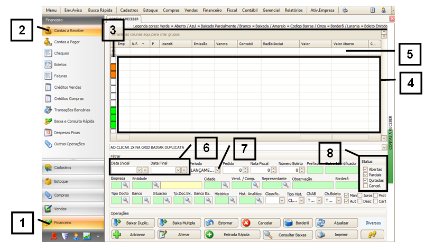The height and width of the screenshot is (251, 425).
Task: Expand the Periodo dropdown
Action: click(x=218, y=170)
